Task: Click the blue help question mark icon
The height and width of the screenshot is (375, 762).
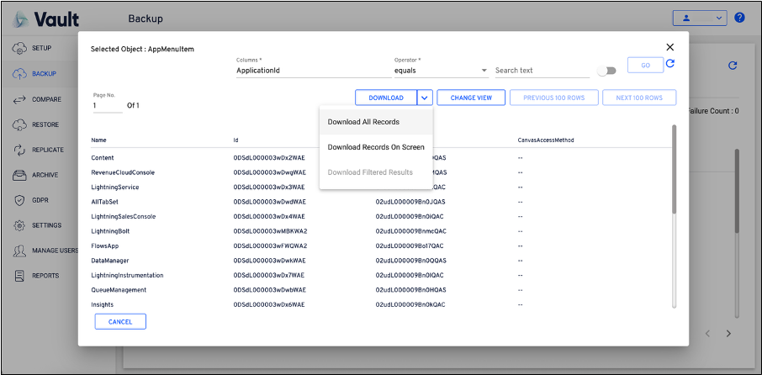Action: click(739, 18)
